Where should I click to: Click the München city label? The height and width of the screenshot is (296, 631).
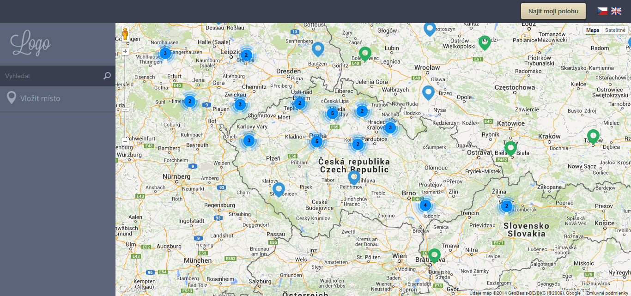click(197, 260)
